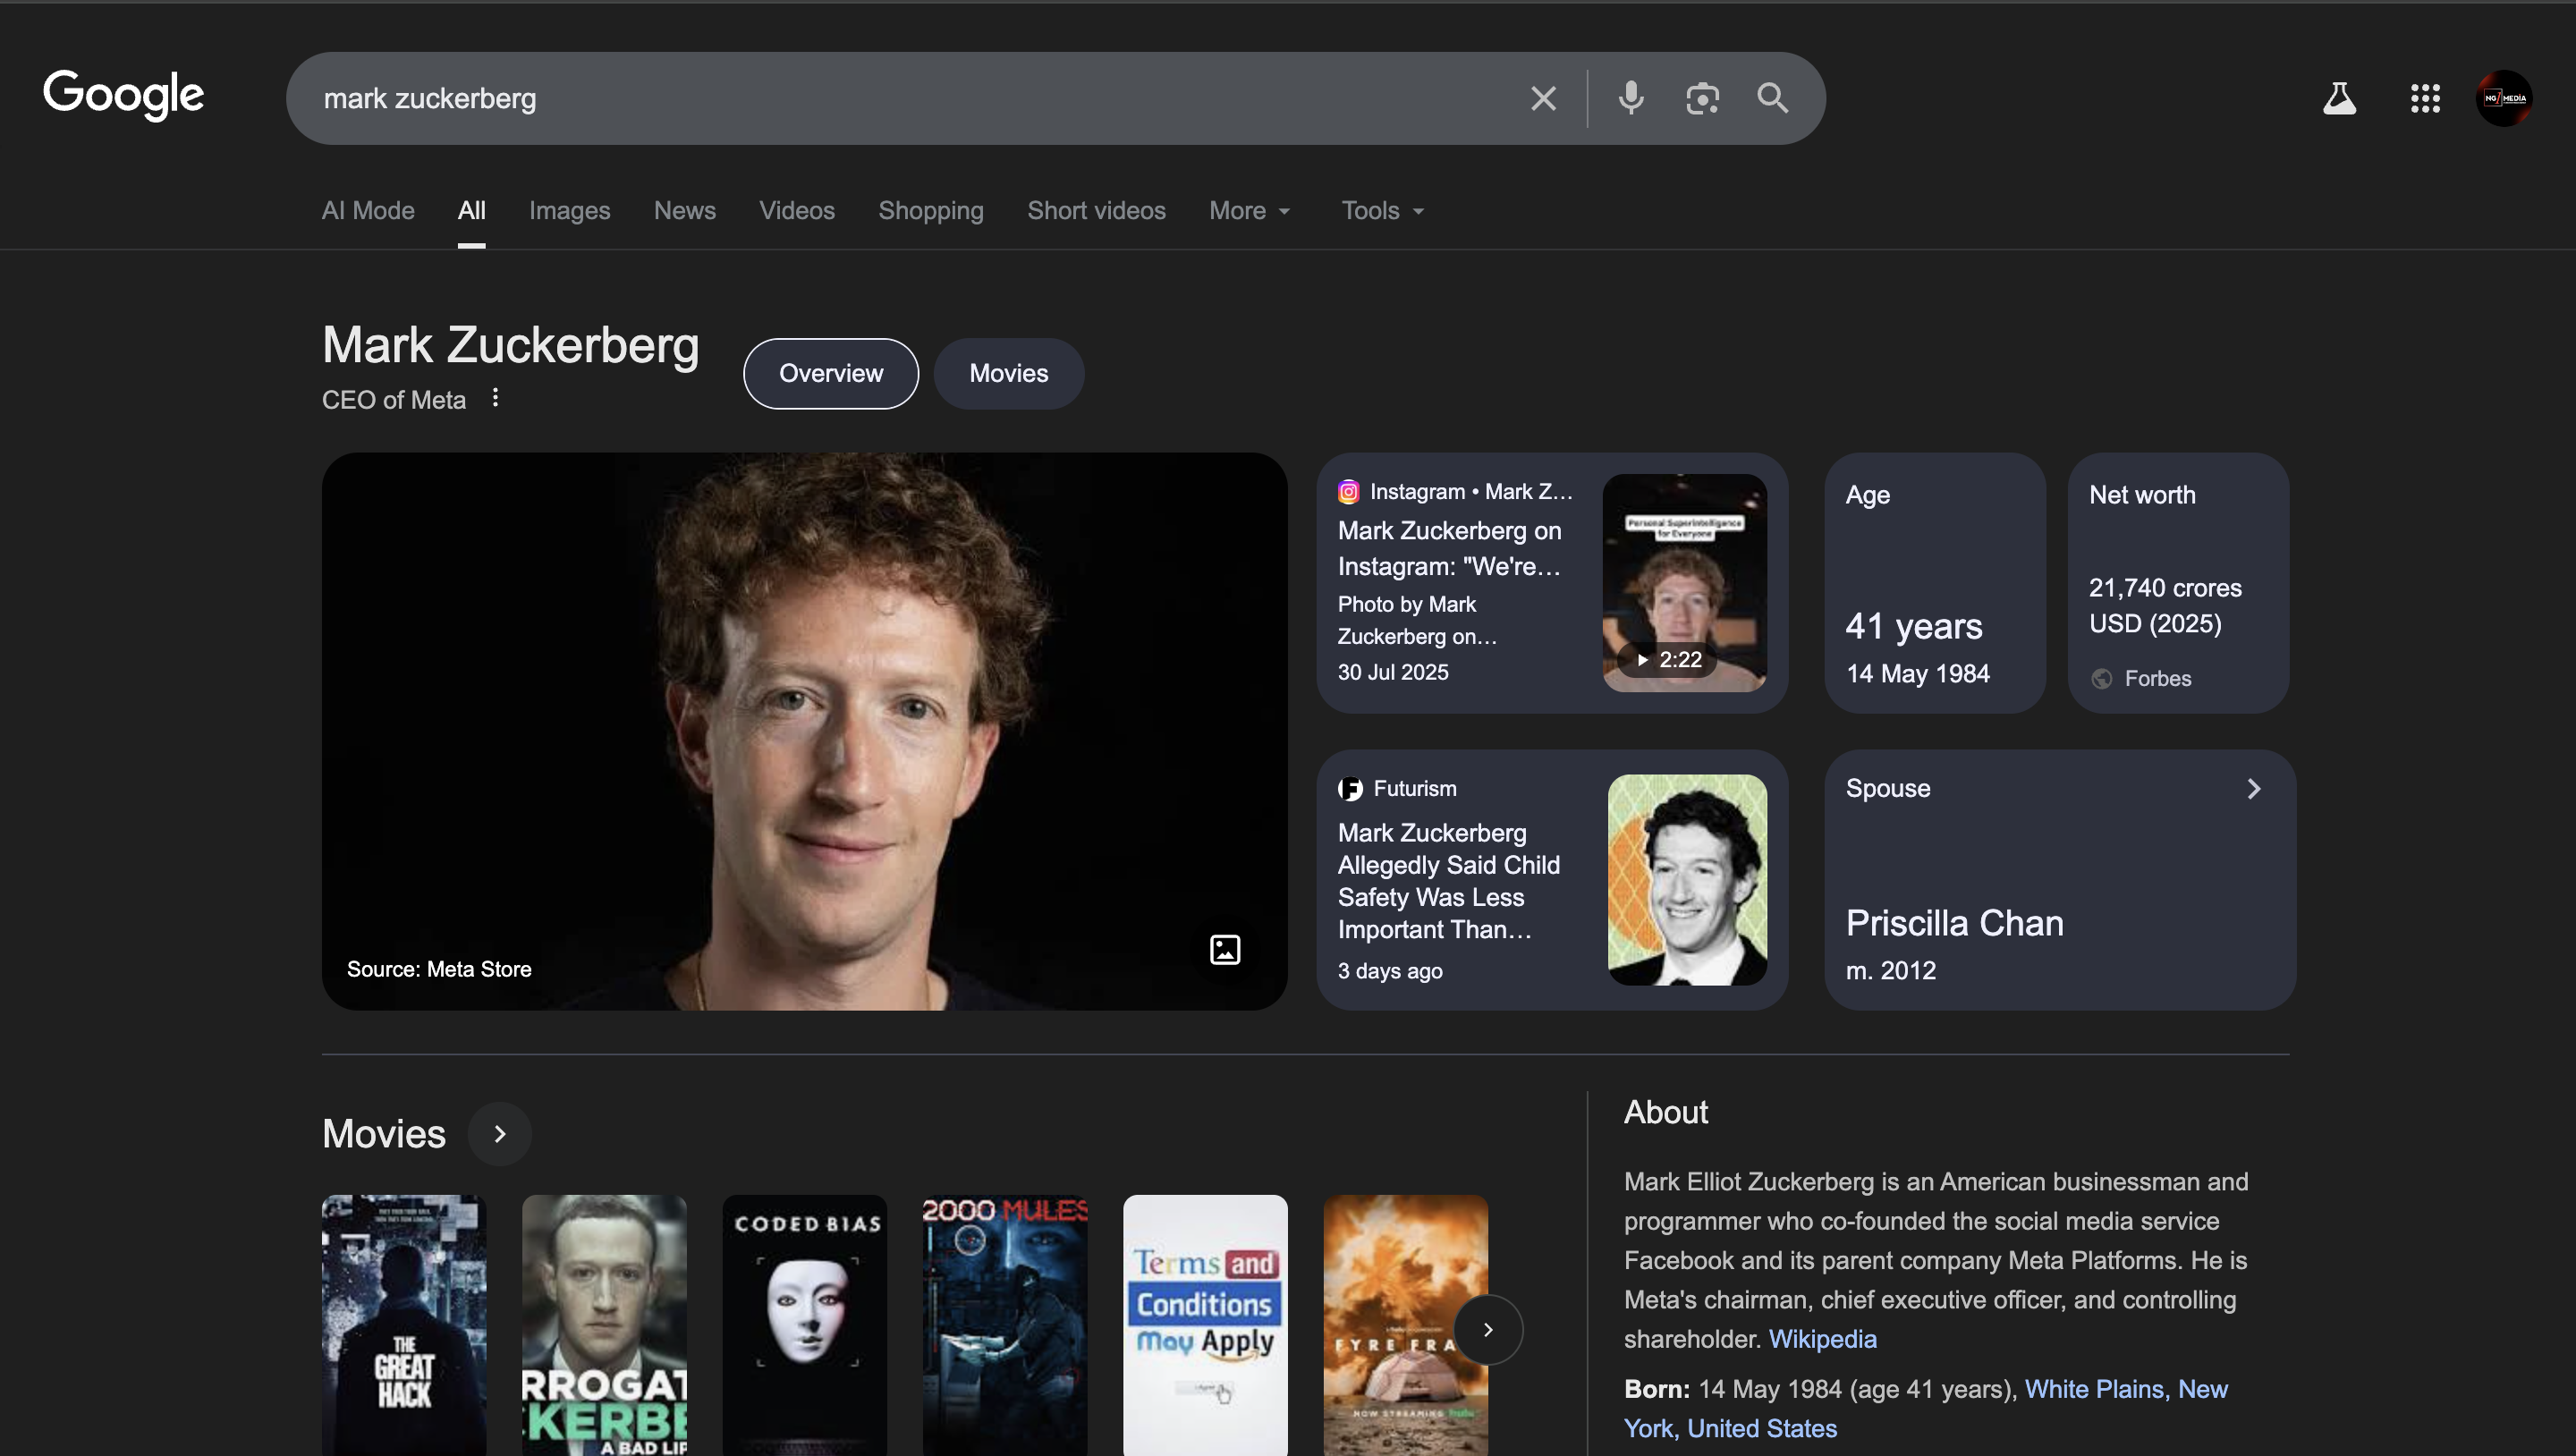Viewport: 2576px width, 1456px height.
Task: Open the Google apps grid
Action: click(x=2424, y=97)
